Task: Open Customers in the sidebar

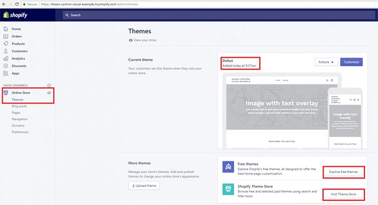Action: tap(19, 51)
